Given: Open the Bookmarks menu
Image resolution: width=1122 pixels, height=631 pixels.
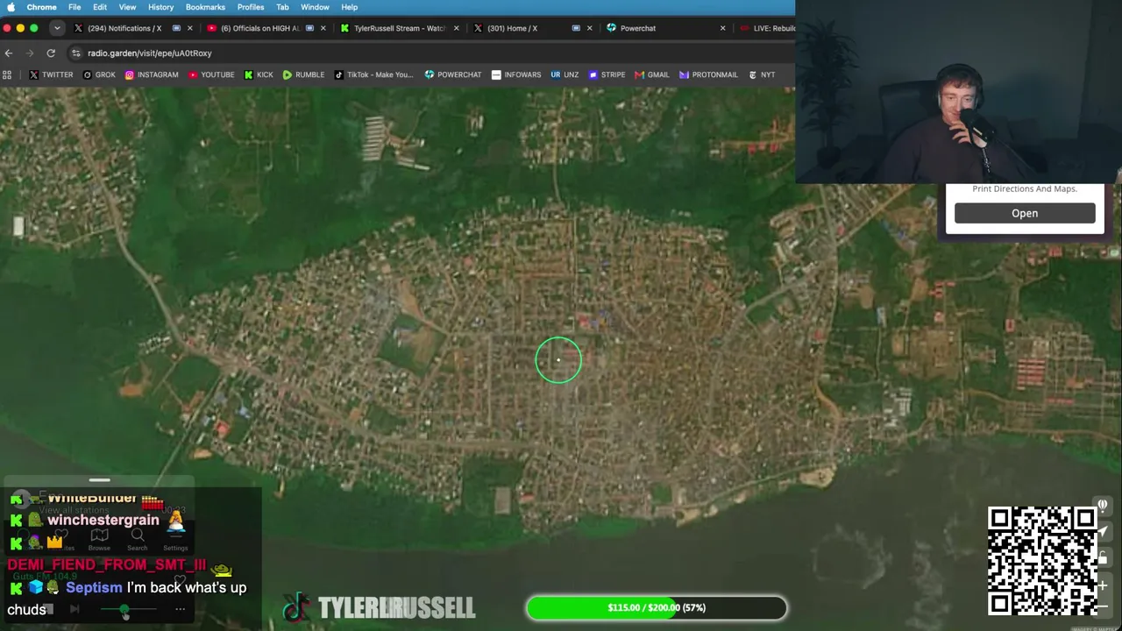Looking at the screenshot, I should pos(205,7).
